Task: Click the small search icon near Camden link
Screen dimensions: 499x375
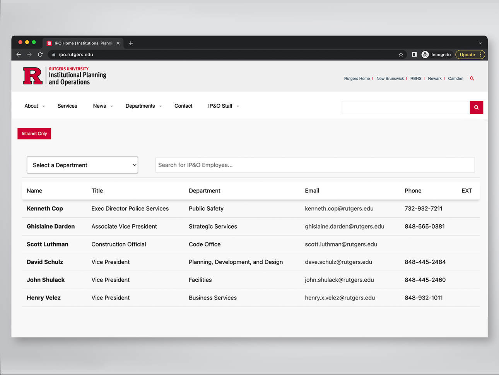Action: tap(472, 78)
